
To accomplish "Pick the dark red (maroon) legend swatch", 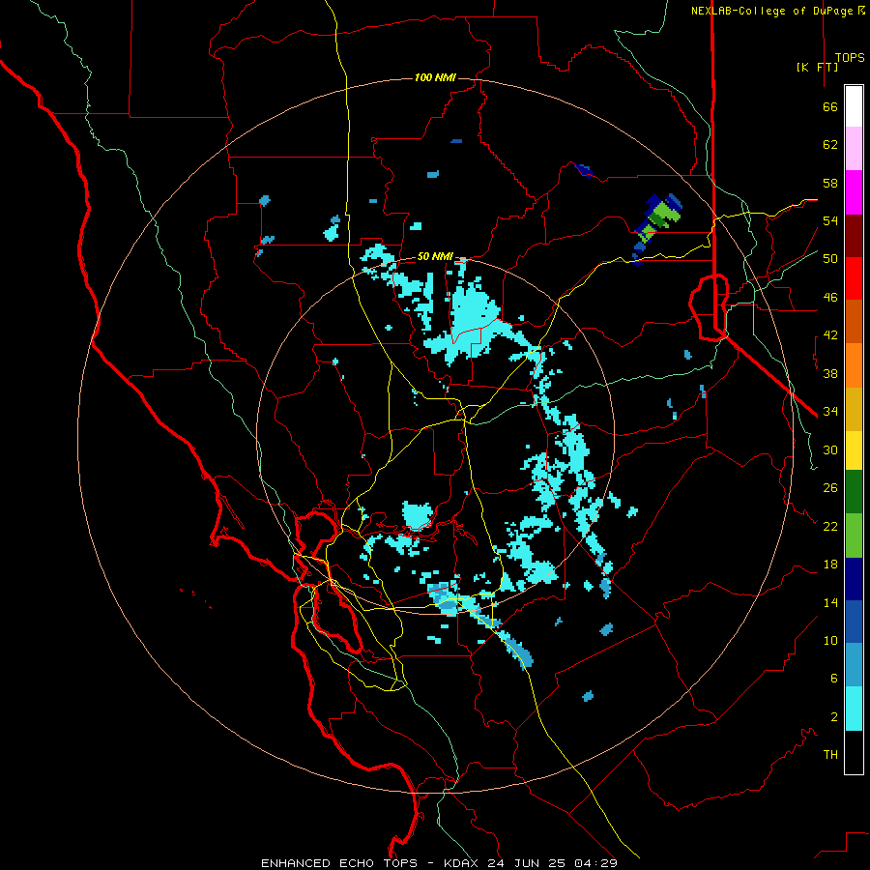I will tap(854, 235).
